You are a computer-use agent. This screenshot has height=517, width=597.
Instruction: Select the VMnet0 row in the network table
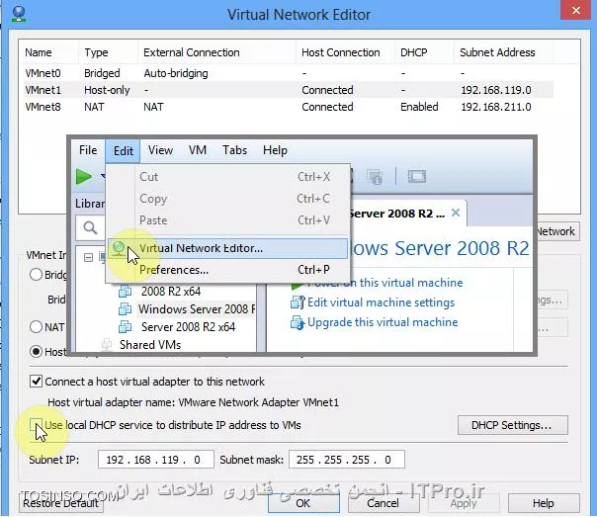[289, 73]
